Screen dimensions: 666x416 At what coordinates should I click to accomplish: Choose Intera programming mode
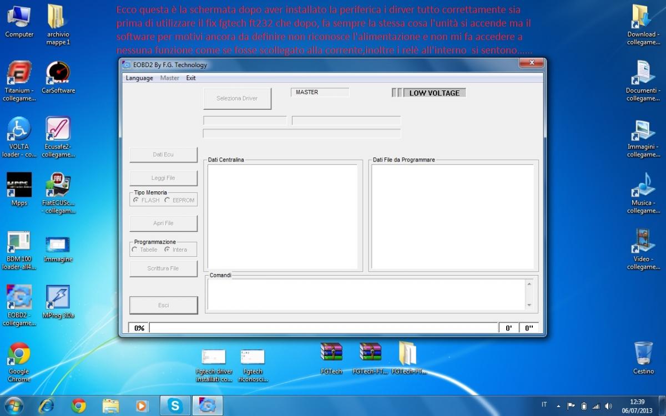pos(176,250)
